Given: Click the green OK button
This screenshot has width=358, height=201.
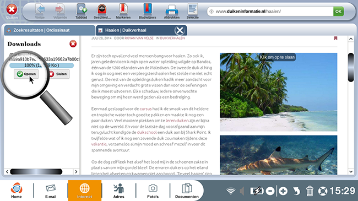Looking at the screenshot, I should pyautogui.click(x=338, y=11).
